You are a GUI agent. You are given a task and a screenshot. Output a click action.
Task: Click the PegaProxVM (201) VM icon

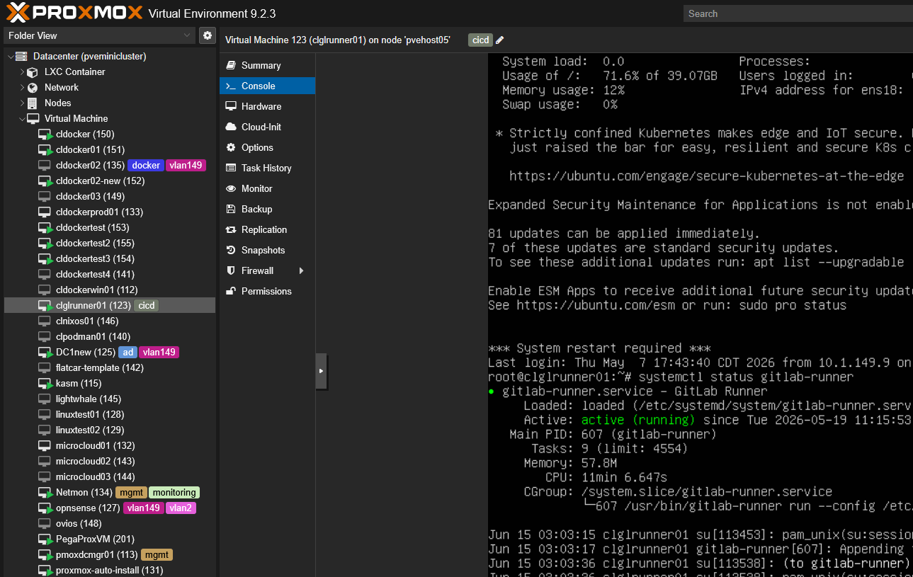point(45,539)
